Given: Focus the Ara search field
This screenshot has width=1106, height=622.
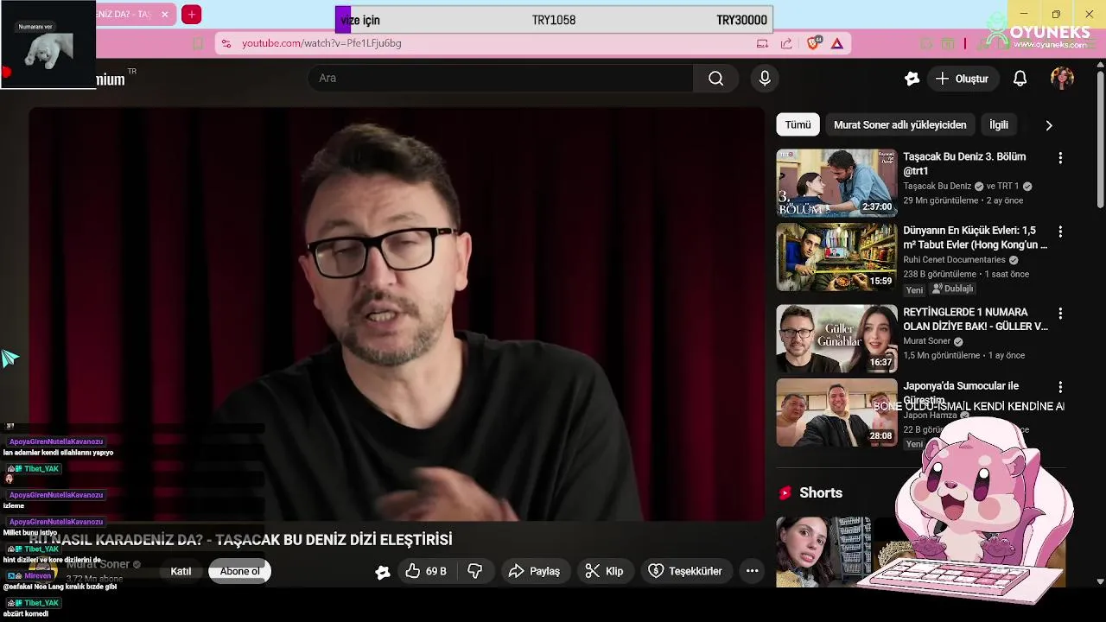Looking at the screenshot, I should (501, 79).
